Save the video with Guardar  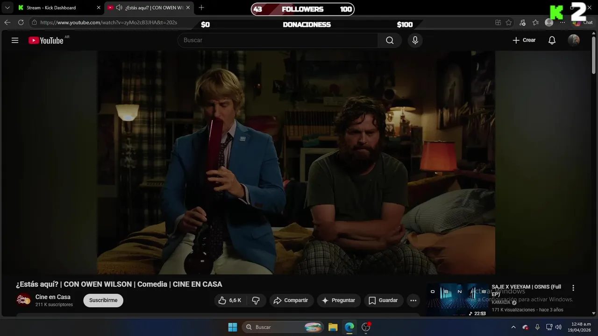pyautogui.click(x=383, y=301)
